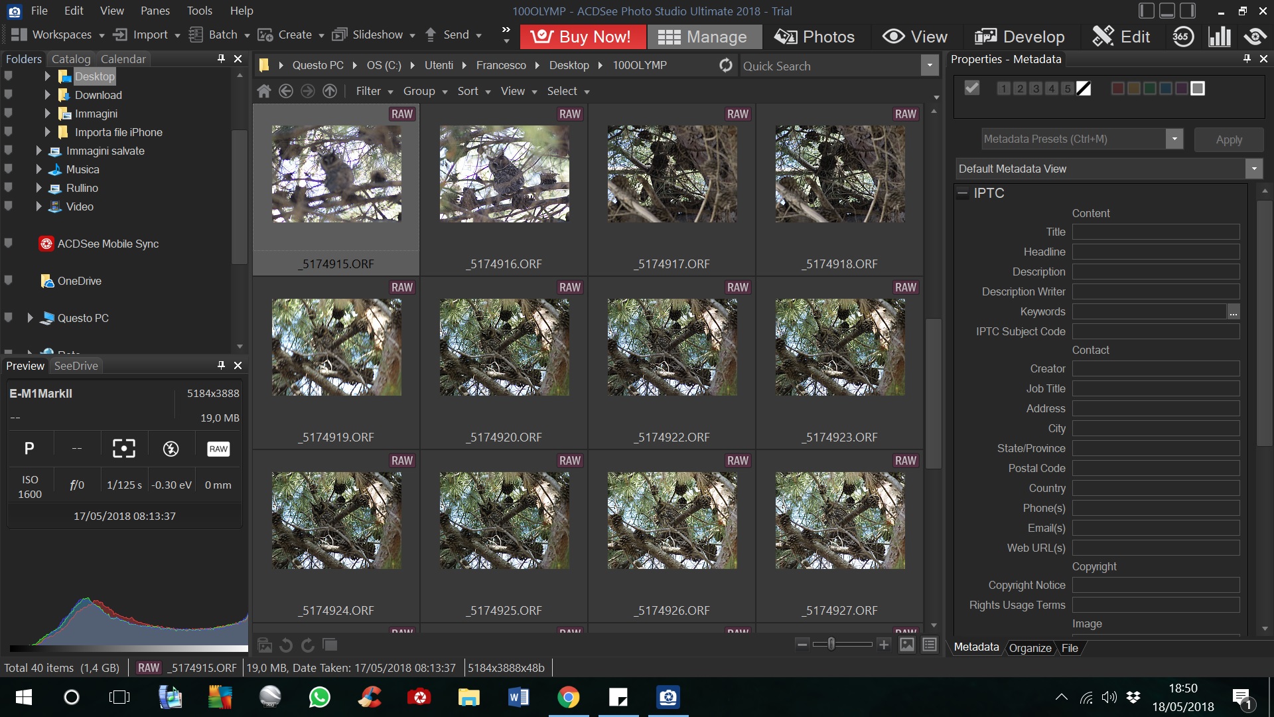This screenshot has height=717, width=1274.
Task: Open the Default Metadata View dropdown
Action: (1254, 169)
